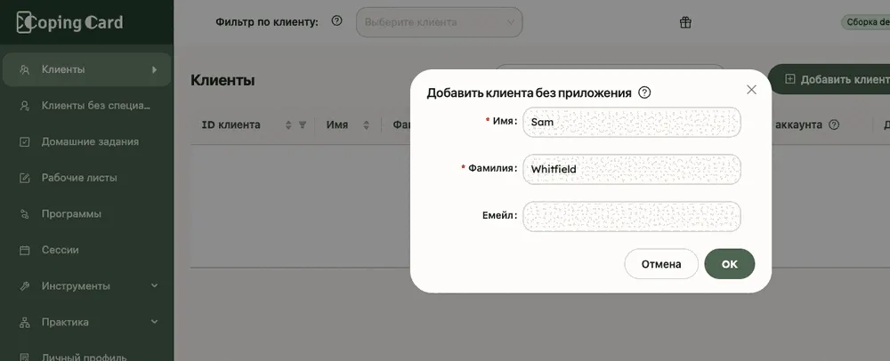Click the Отмена button
This screenshot has width=890, height=361.
point(661,264)
